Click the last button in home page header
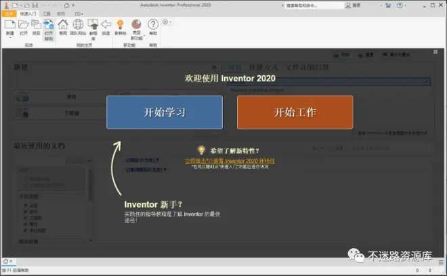 [x=396, y=54]
